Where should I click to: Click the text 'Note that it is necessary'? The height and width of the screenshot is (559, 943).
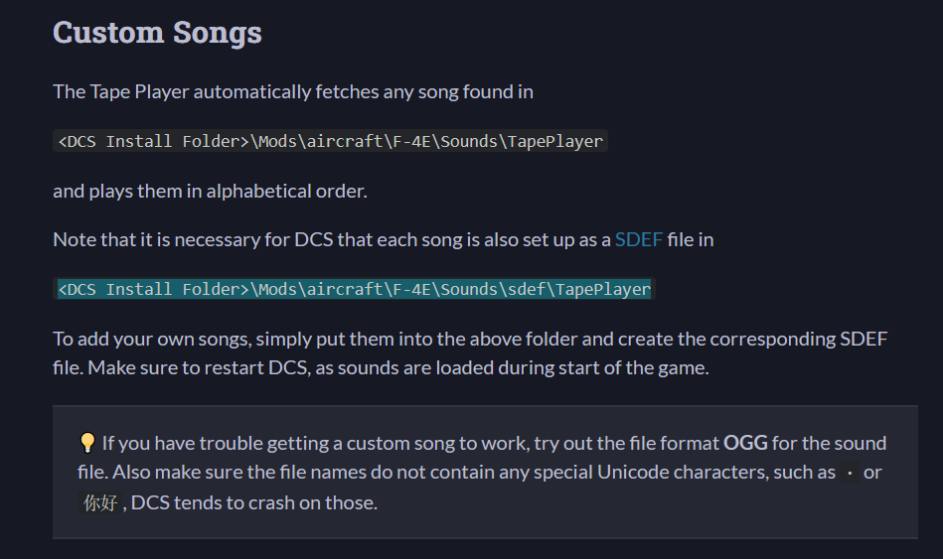[x=156, y=240]
